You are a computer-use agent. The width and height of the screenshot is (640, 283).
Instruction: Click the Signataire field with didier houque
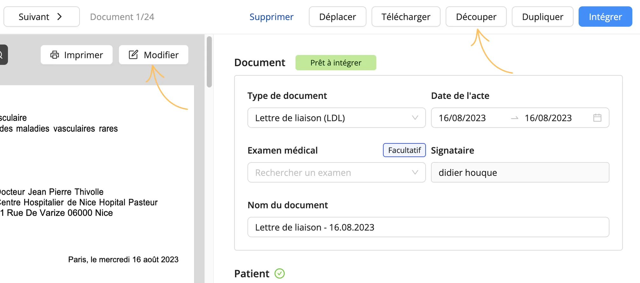pyautogui.click(x=520, y=173)
